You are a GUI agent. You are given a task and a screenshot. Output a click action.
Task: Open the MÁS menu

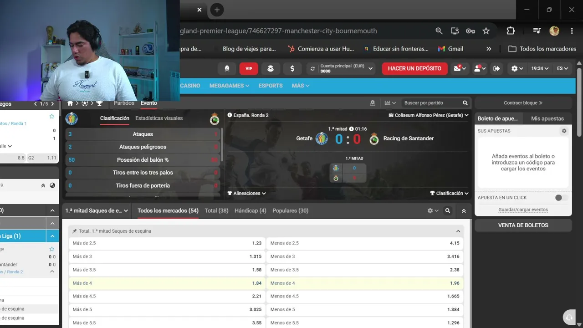[x=301, y=86]
